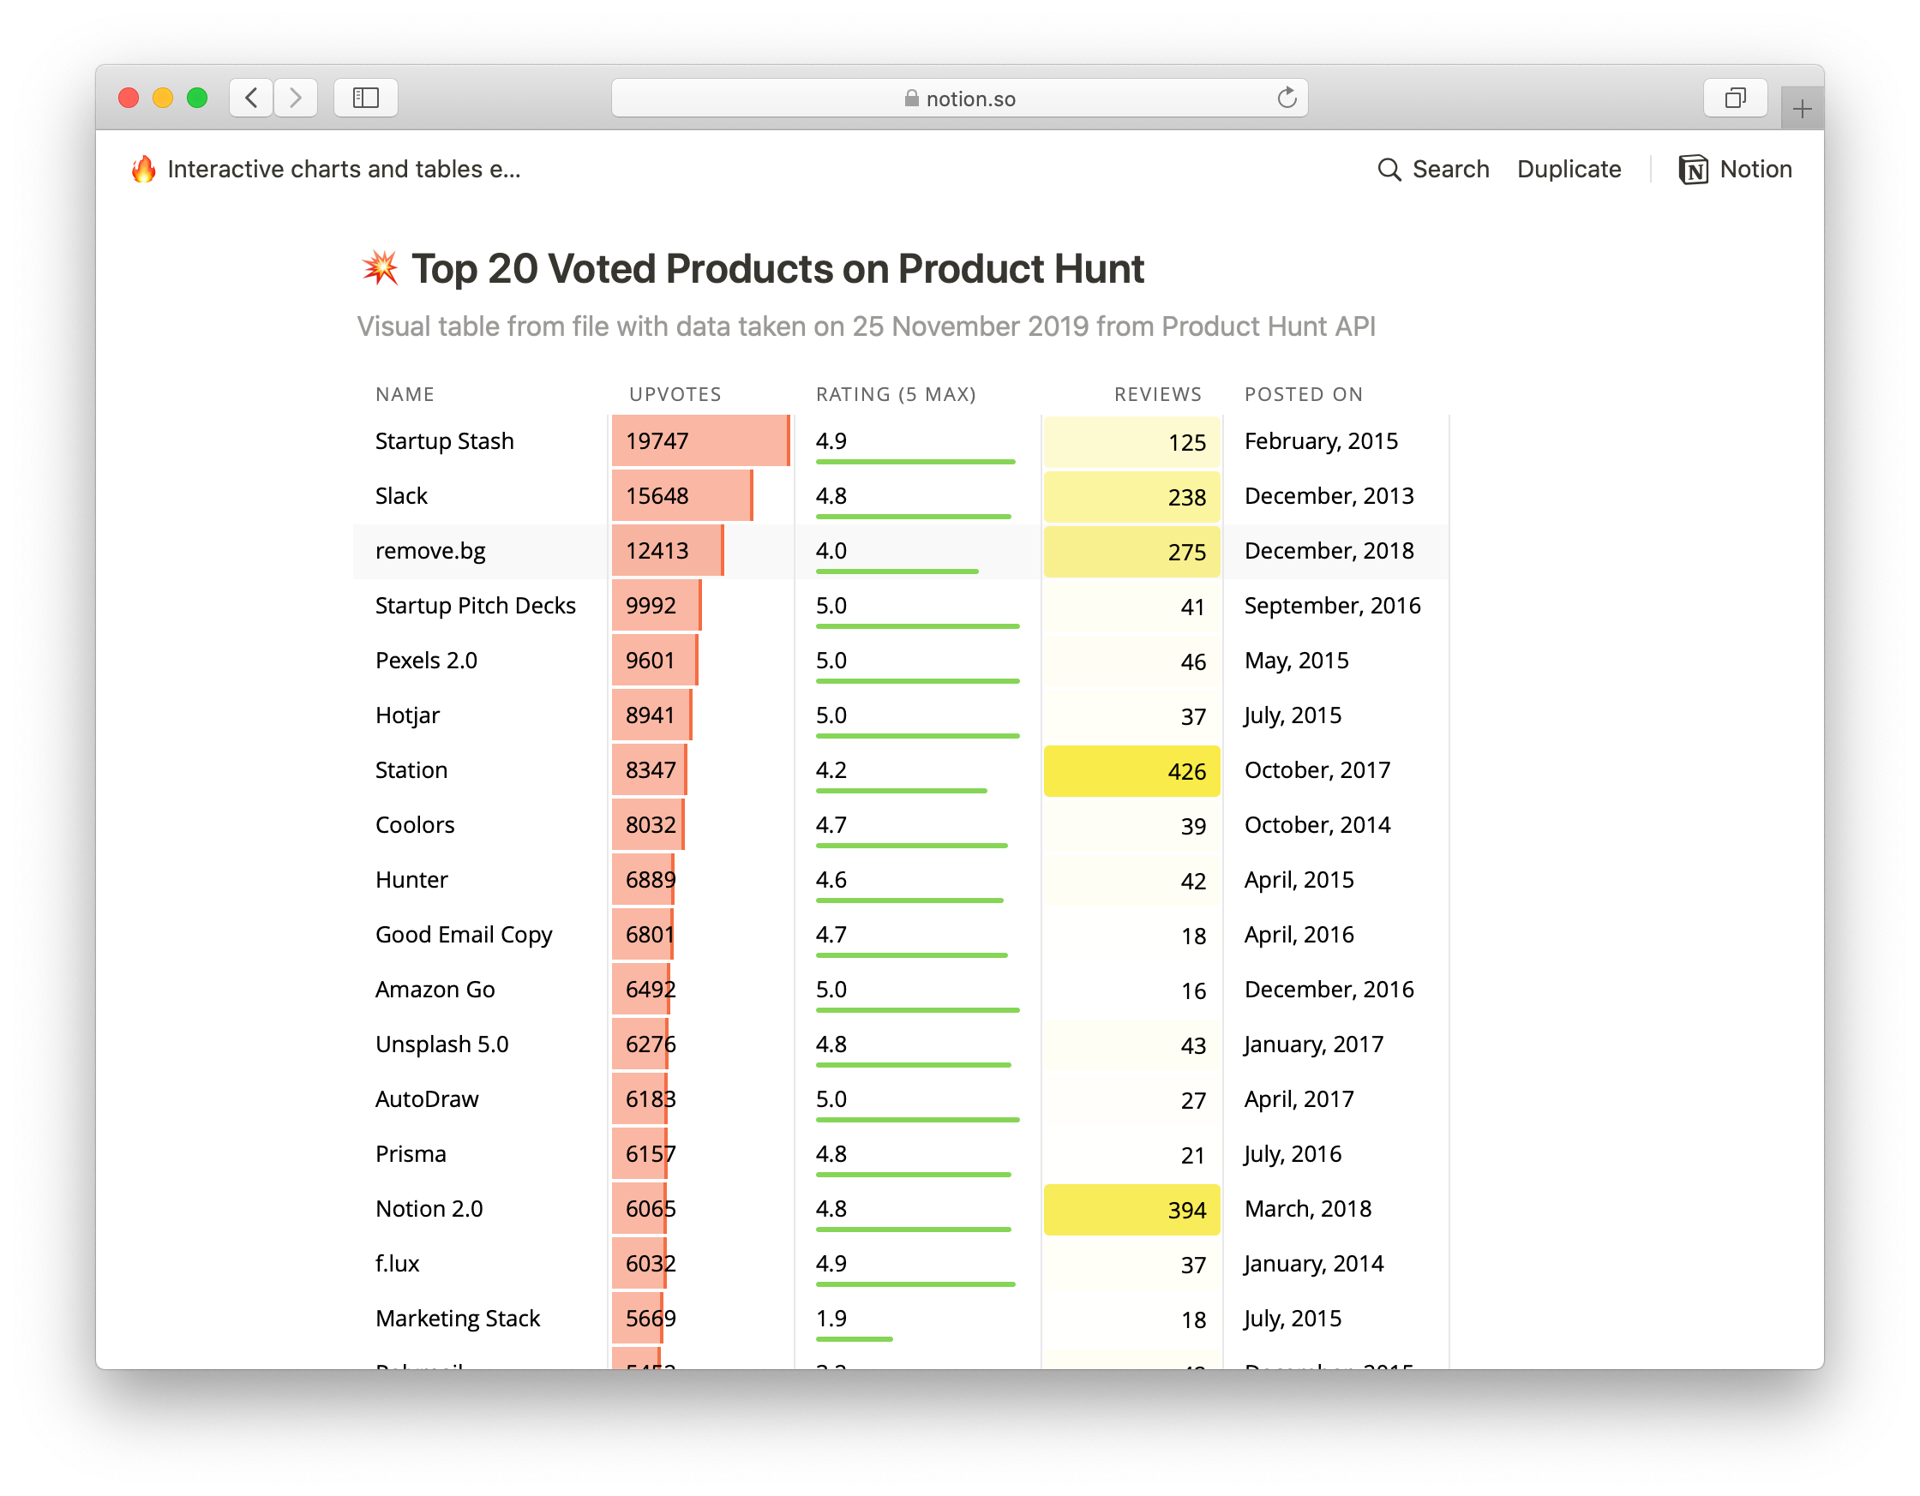Click Station's 426 reviews yellow cell
The width and height of the screenshot is (1920, 1496).
click(1131, 771)
